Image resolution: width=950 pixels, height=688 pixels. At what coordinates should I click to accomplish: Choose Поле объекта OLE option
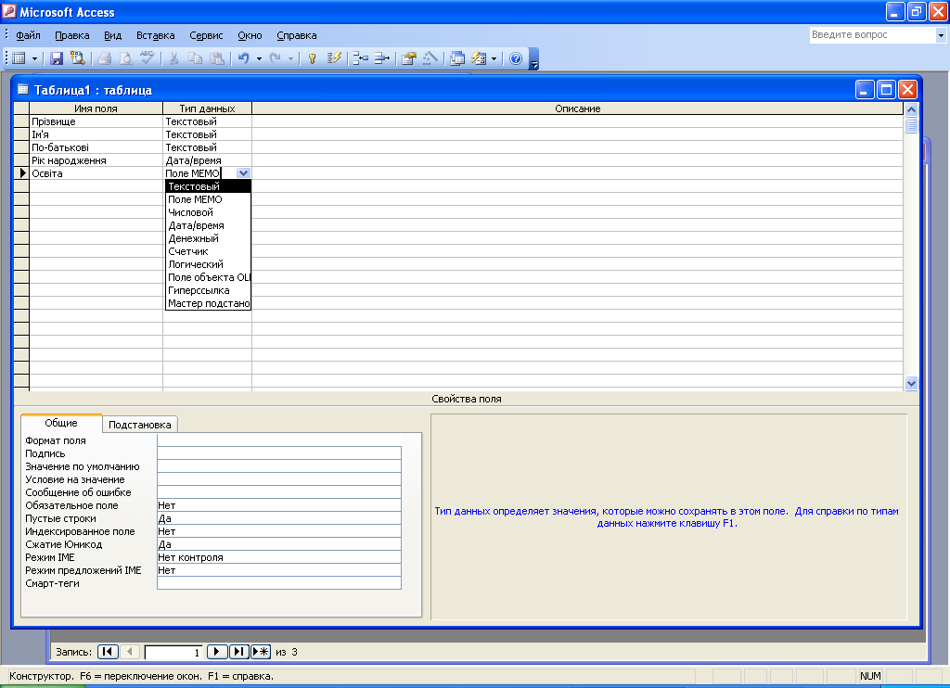pyautogui.click(x=208, y=277)
